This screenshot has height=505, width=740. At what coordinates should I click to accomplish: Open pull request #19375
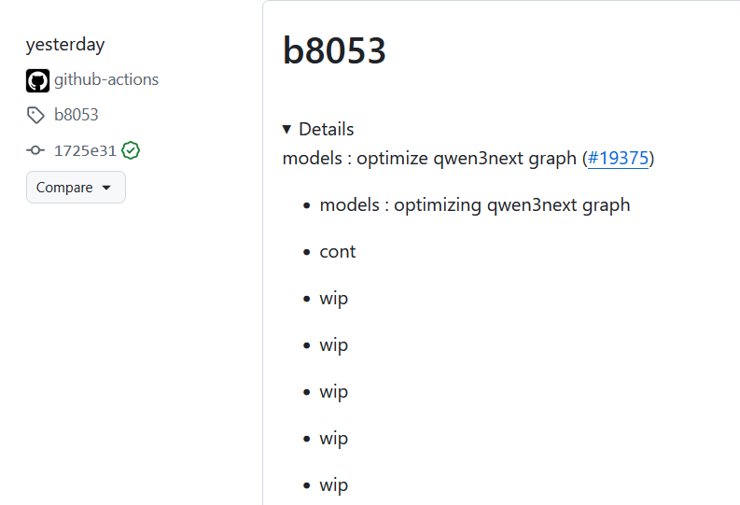[x=619, y=159]
